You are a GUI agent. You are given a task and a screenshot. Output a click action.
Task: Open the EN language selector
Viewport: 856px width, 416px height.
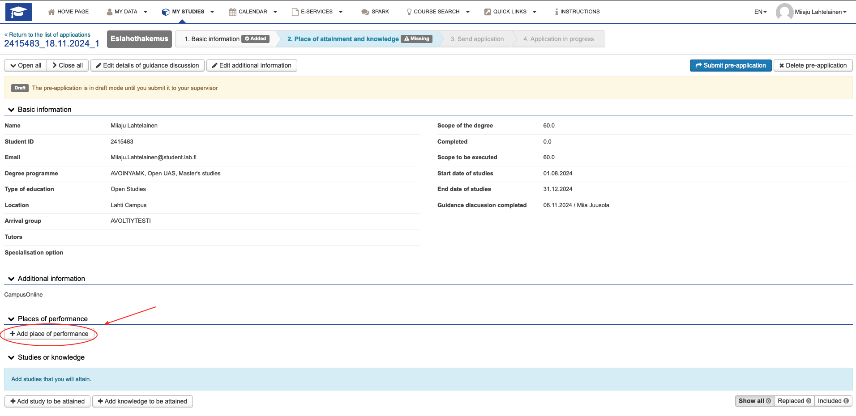760,12
